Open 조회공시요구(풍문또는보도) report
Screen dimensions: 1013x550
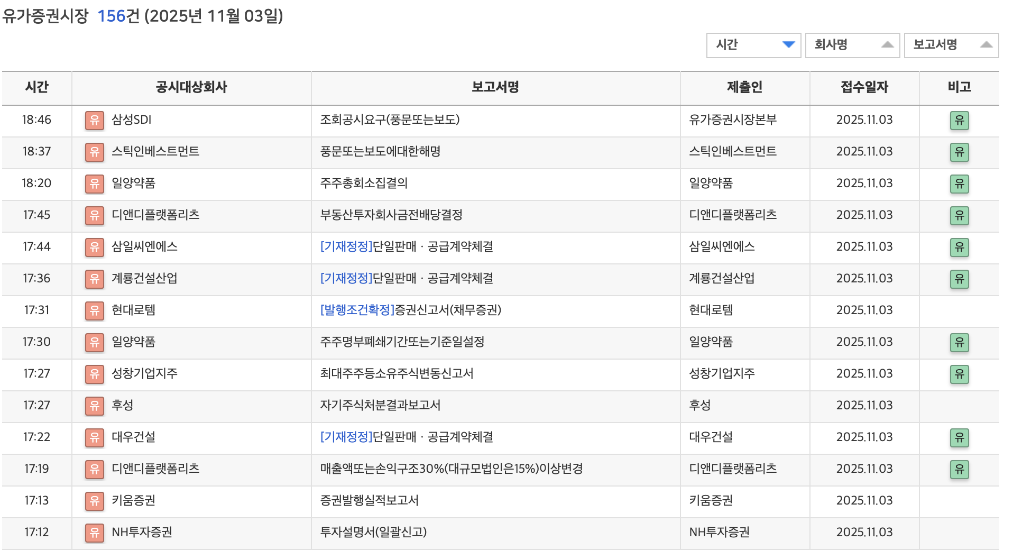390,120
